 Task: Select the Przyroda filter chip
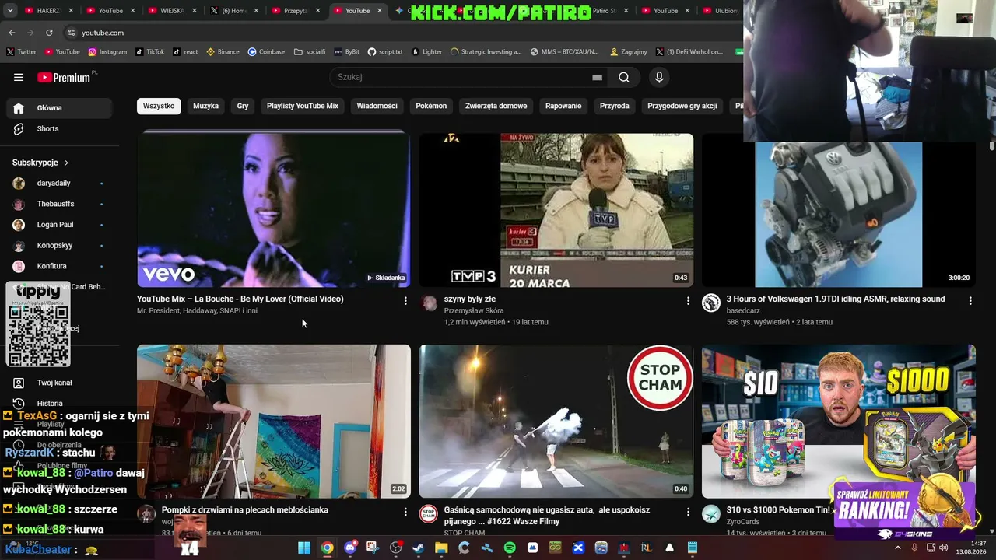coord(615,106)
